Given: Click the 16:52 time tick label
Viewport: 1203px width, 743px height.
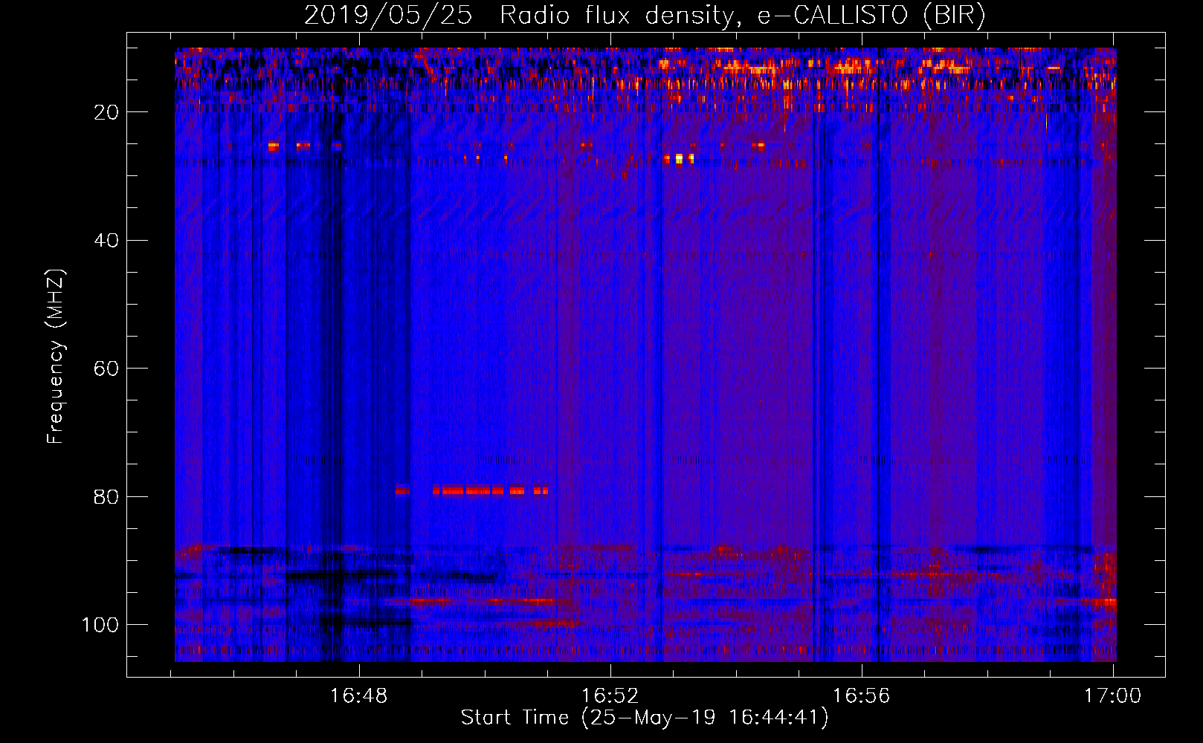Looking at the screenshot, I should coord(610,696).
